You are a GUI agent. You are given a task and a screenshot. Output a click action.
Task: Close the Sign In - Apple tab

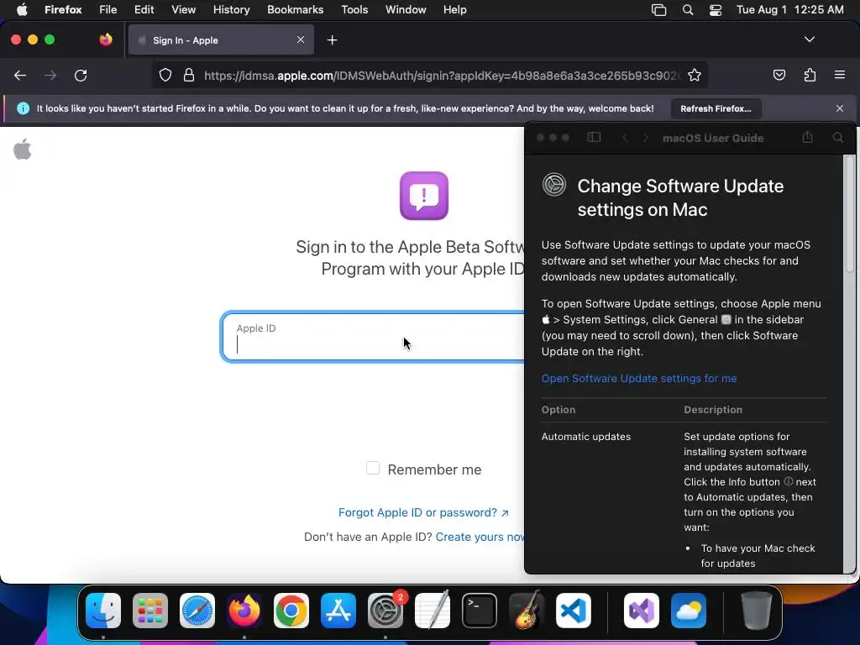(x=301, y=39)
